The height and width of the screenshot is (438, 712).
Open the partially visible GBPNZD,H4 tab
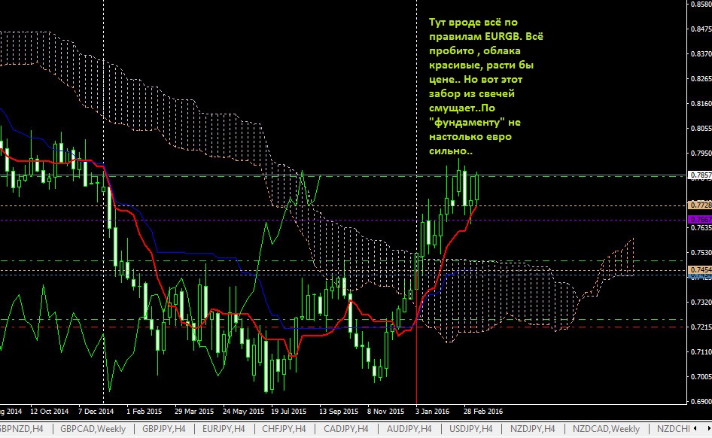[22, 429]
